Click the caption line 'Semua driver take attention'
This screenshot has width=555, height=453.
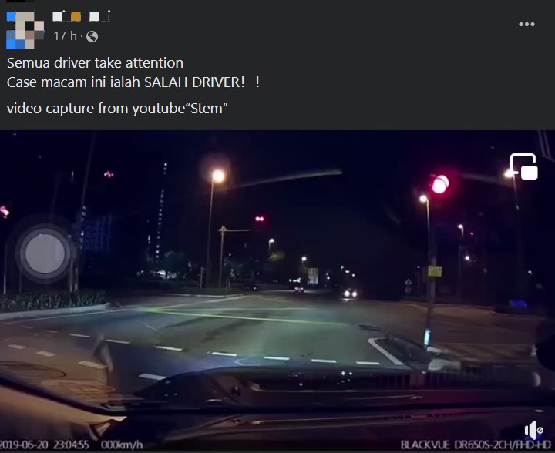[x=95, y=63]
